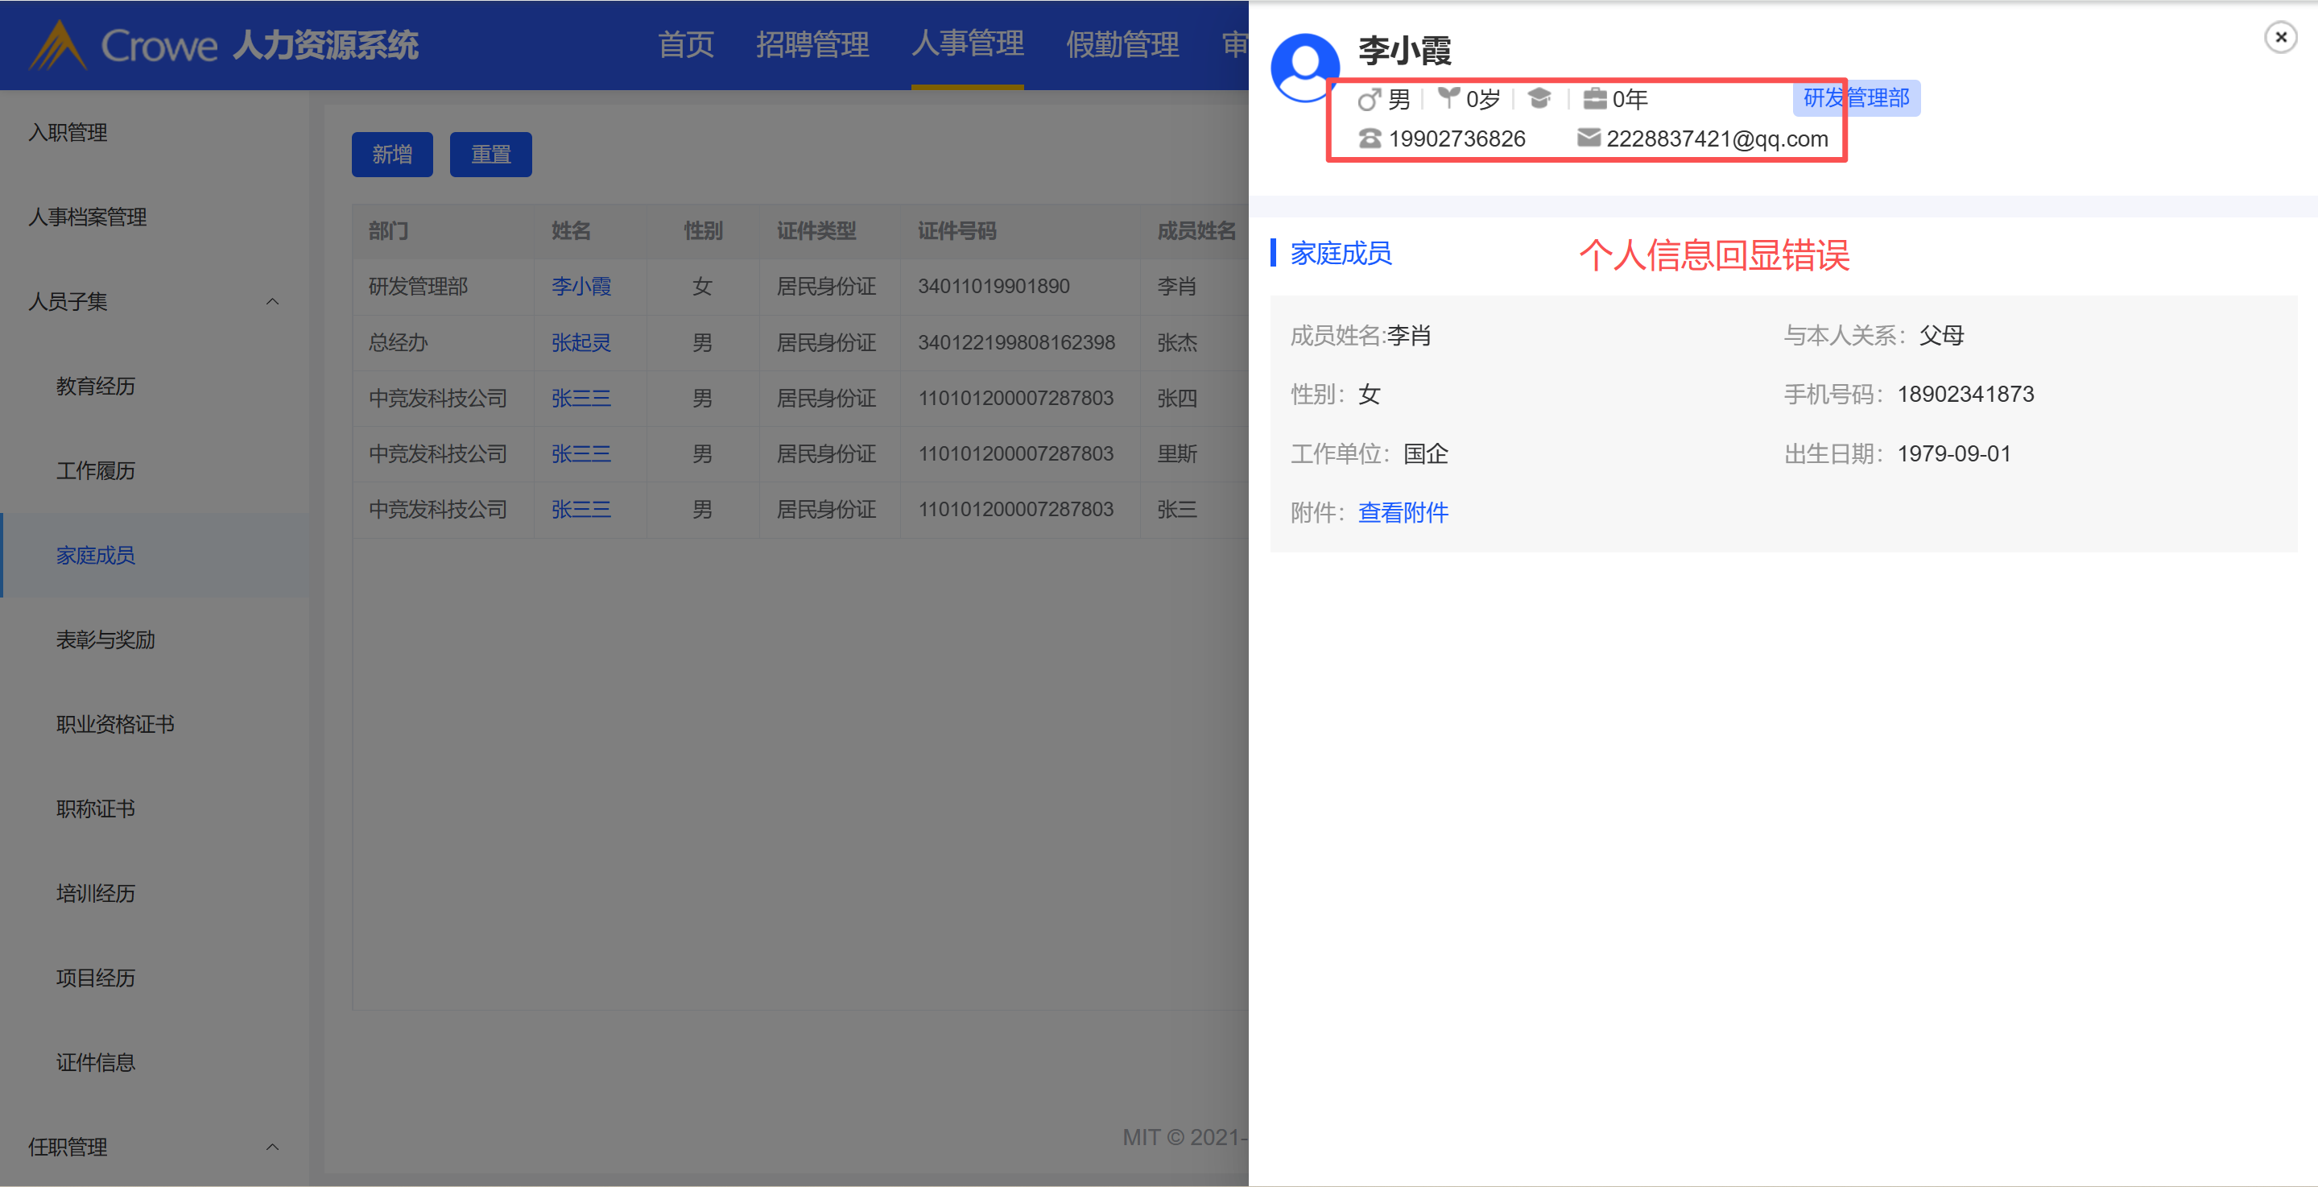Click the male gender icon
This screenshot has width=2318, height=1187.
1368,99
